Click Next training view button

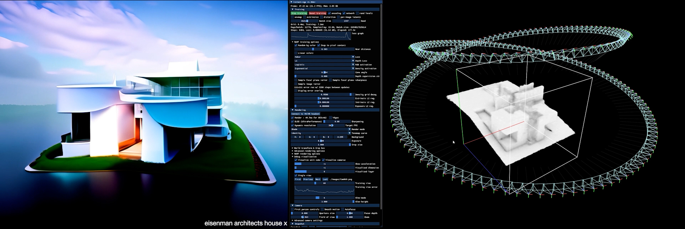pyautogui.click(x=318, y=179)
